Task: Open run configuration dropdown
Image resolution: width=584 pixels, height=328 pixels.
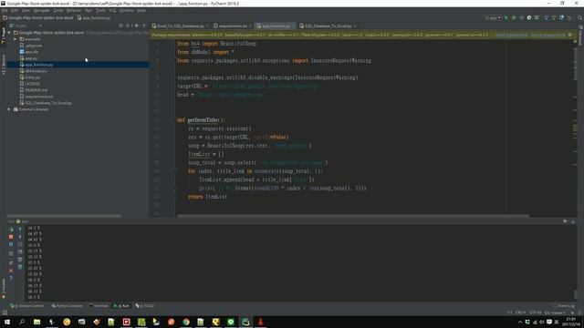Action: (x=493, y=17)
